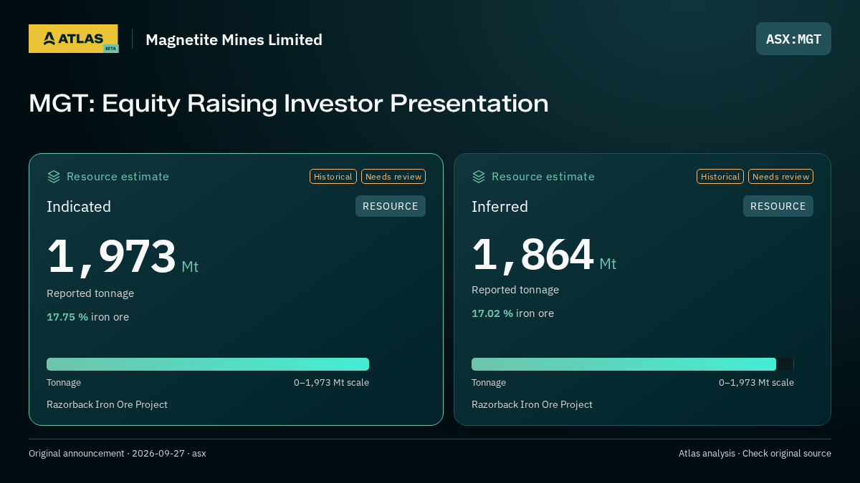Click the Inferred category heading

pyautogui.click(x=500, y=206)
